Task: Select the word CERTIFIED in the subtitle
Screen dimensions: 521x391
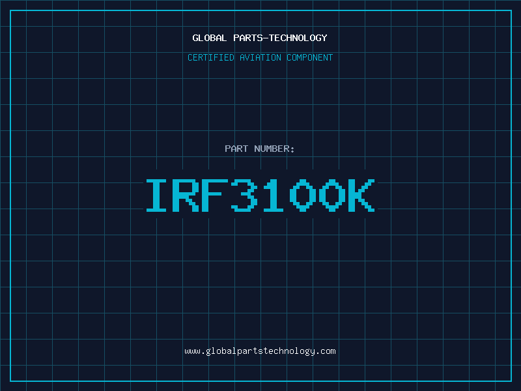Action: [x=211, y=58]
